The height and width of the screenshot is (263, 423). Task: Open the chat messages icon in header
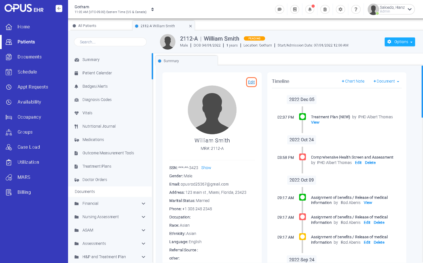tap(280, 9)
